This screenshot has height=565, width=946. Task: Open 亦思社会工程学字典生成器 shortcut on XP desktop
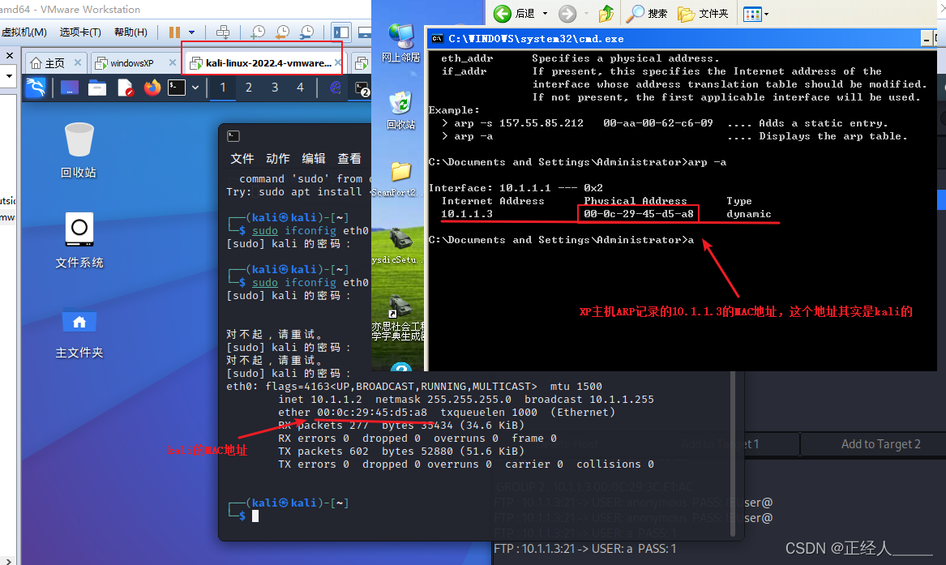click(x=398, y=318)
